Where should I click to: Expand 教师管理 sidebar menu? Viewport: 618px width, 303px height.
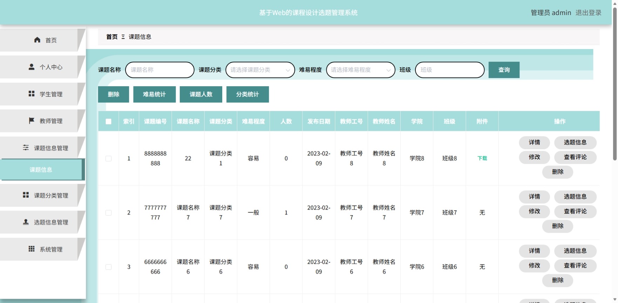coord(43,121)
